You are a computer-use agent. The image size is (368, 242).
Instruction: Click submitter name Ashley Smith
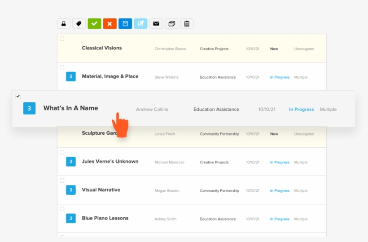(166, 219)
